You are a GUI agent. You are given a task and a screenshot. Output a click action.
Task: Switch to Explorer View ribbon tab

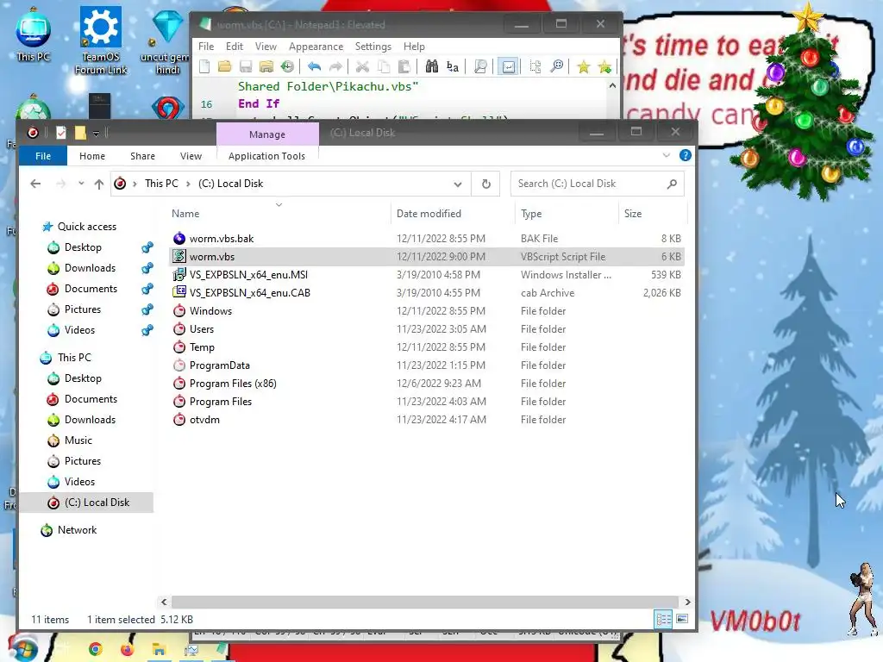tap(191, 156)
